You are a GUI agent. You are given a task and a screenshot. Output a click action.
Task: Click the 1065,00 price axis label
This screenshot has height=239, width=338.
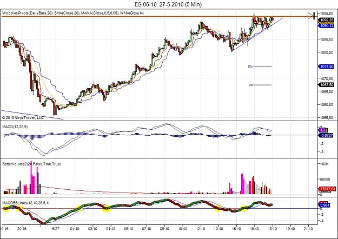(327, 92)
